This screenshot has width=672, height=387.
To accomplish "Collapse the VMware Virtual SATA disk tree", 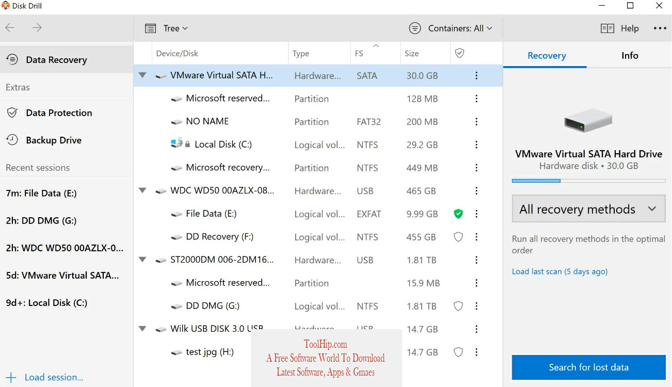I will click(142, 75).
